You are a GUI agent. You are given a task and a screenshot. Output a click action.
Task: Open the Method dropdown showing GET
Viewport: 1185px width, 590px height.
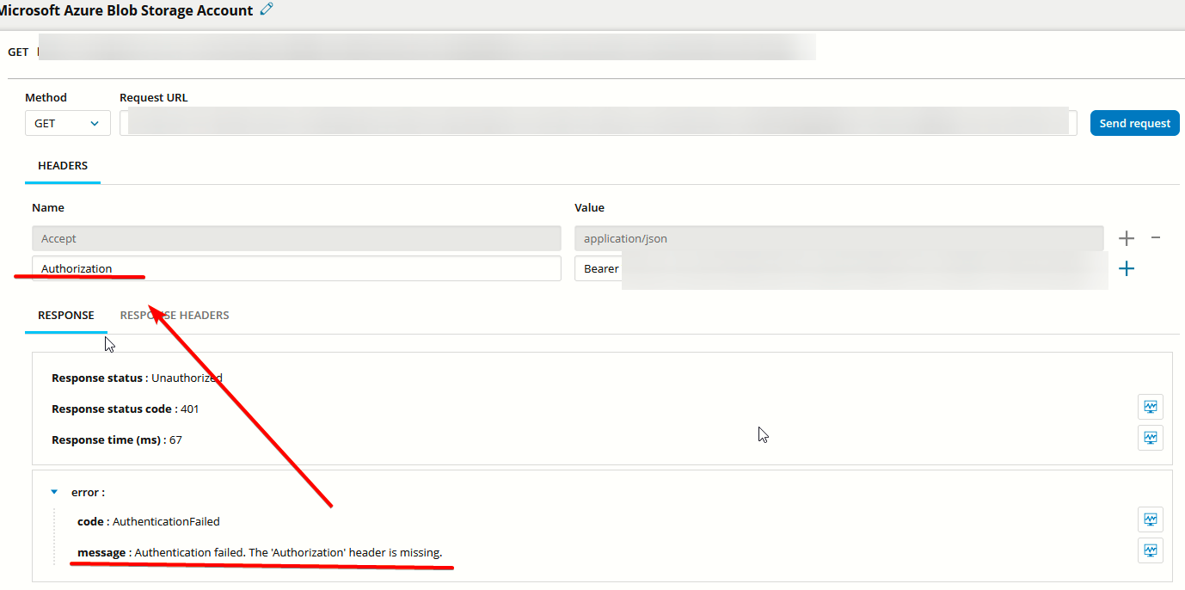(67, 123)
